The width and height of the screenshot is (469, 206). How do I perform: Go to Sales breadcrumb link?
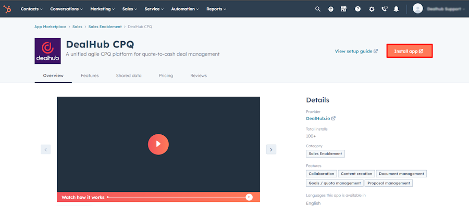pos(77,27)
